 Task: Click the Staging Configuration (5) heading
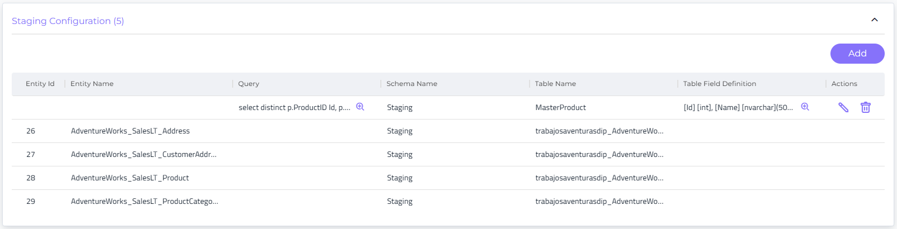68,21
